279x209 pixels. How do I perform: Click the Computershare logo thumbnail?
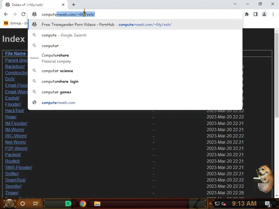pos(34,58)
